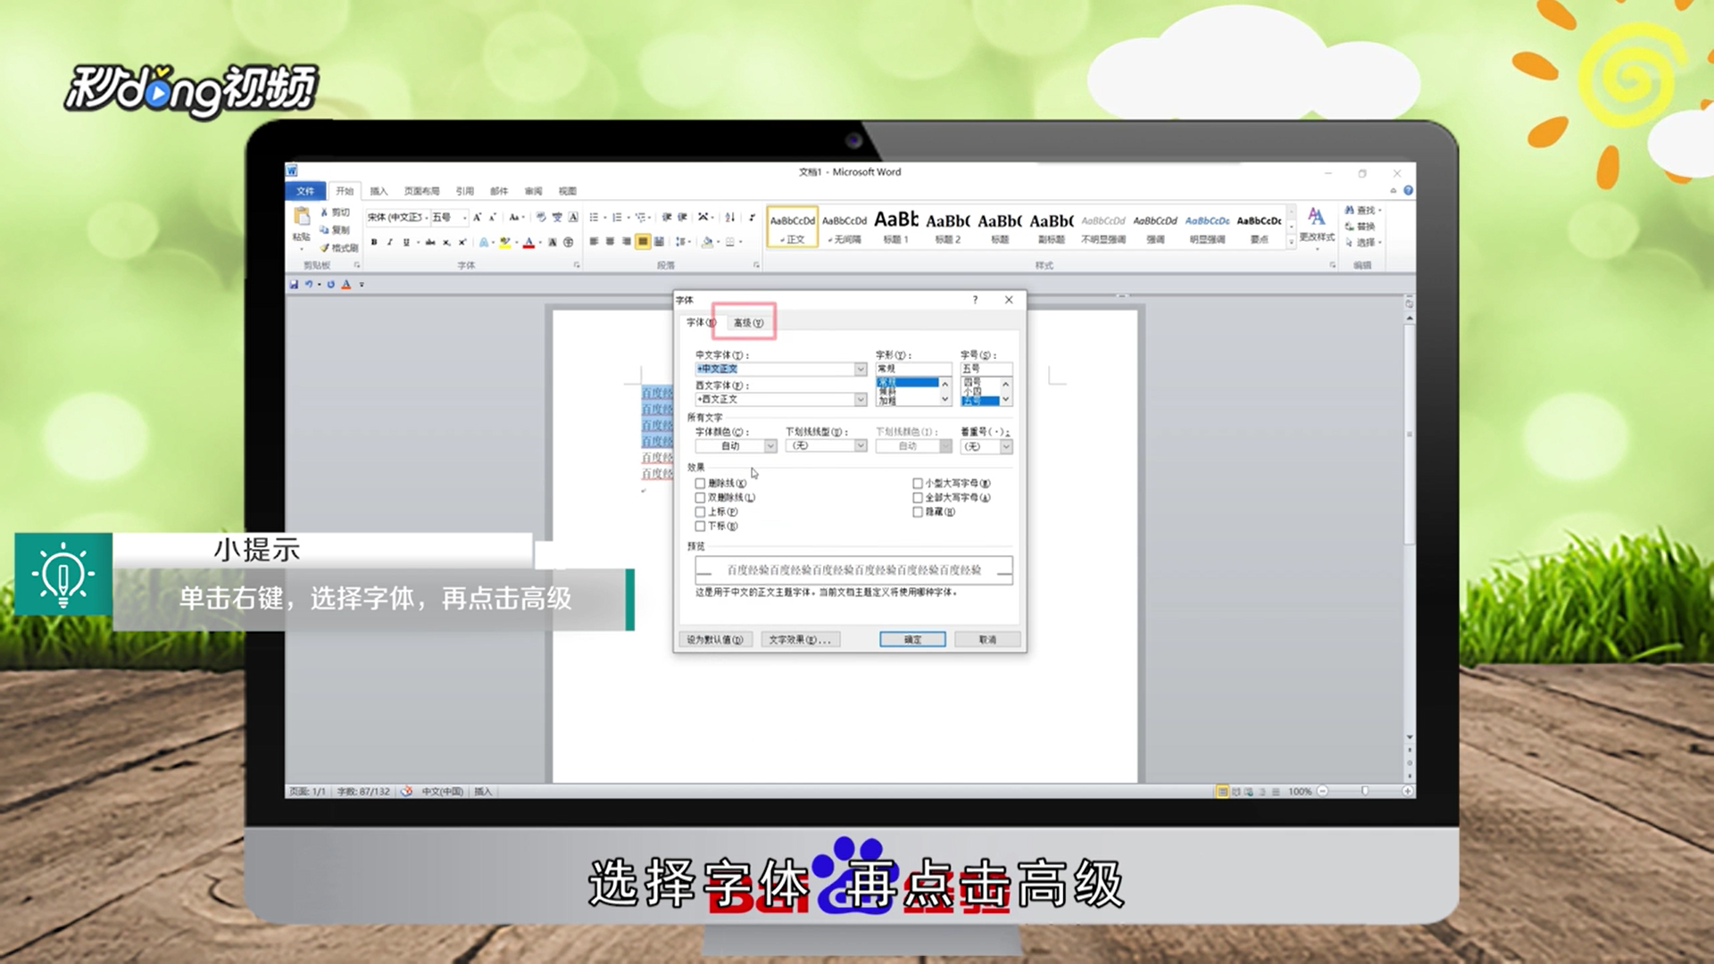The height and width of the screenshot is (964, 1714).
Task: Open the underline style (下划线线型) dropdown
Action: point(861,446)
